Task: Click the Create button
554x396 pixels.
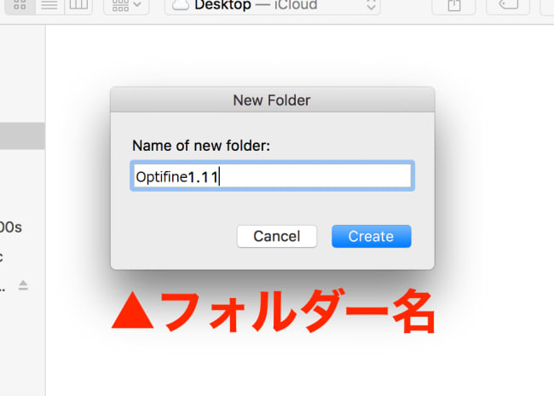Action: pos(372,236)
